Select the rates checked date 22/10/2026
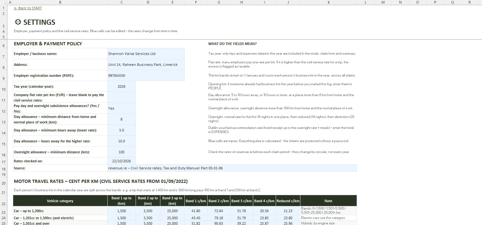 point(121,161)
